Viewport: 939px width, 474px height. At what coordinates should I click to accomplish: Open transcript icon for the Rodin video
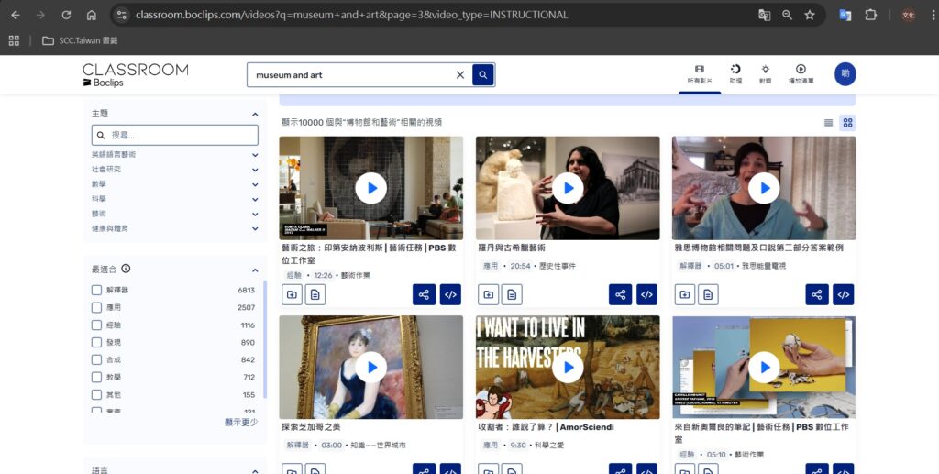coord(512,294)
